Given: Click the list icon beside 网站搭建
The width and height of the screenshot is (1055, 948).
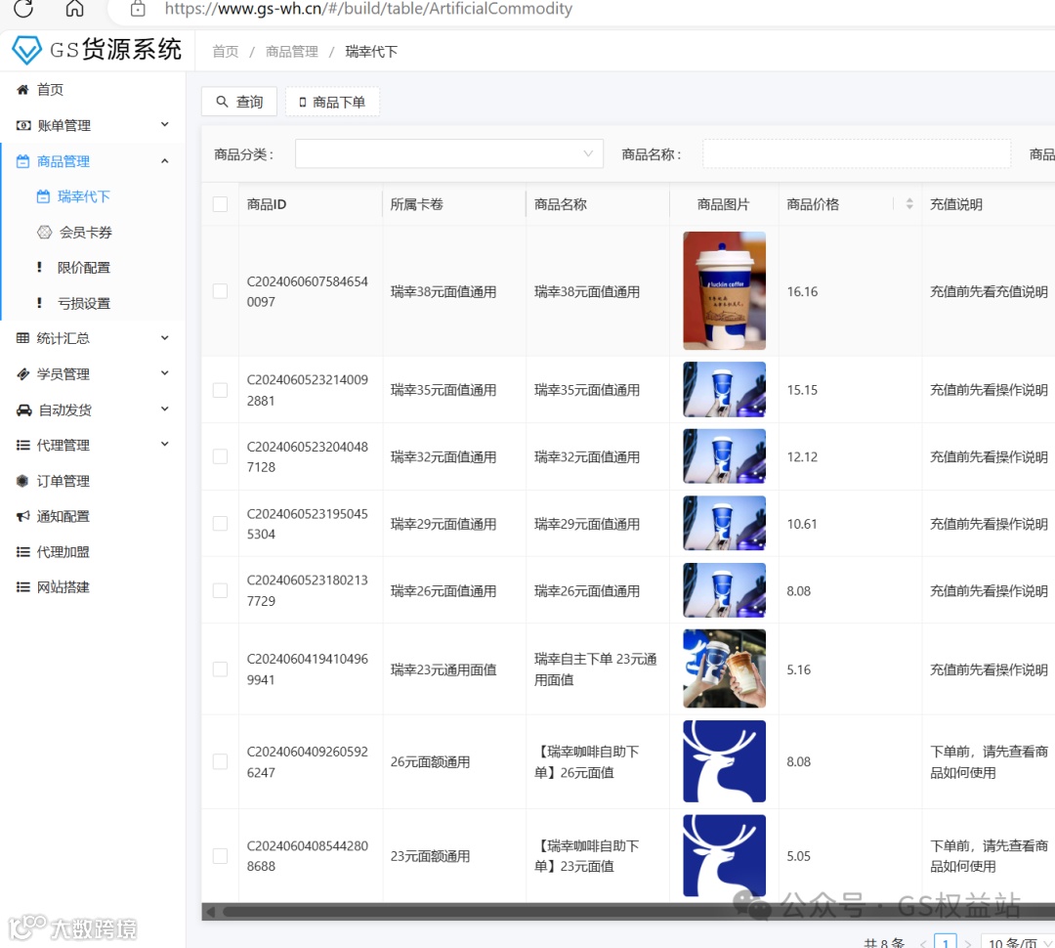Looking at the screenshot, I should coord(22,587).
